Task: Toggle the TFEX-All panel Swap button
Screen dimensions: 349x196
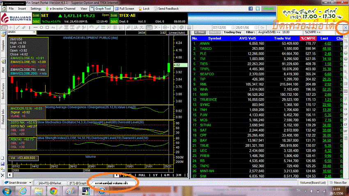Action: tap(114, 15)
